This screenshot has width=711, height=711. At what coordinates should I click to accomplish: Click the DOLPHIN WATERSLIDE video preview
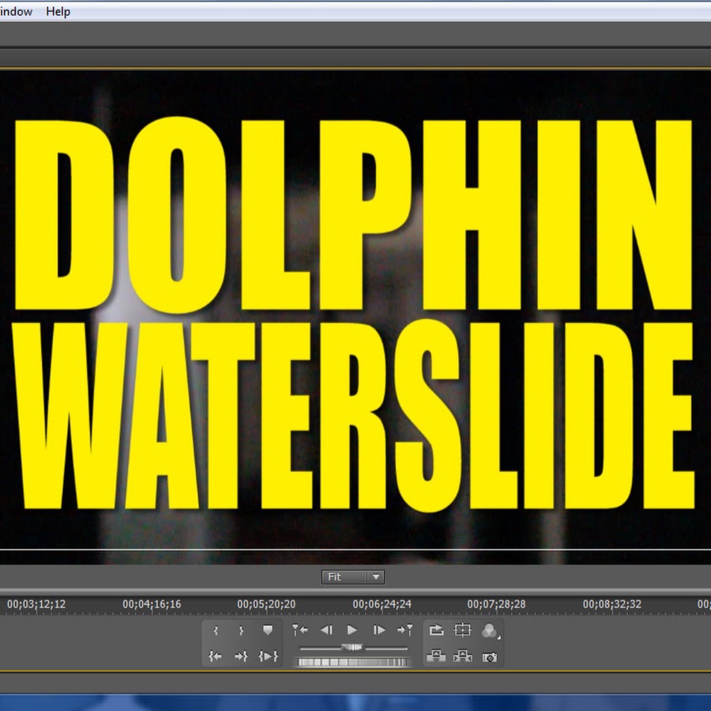pos(355,317)
